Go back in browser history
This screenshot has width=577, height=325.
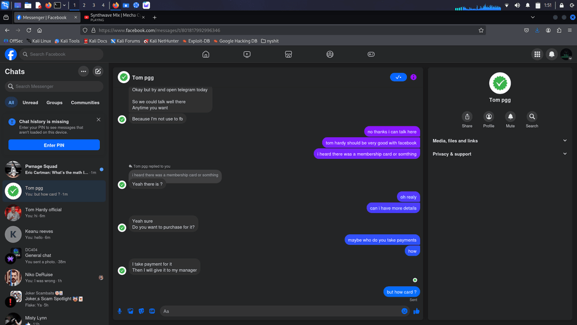tap(7, 30)
